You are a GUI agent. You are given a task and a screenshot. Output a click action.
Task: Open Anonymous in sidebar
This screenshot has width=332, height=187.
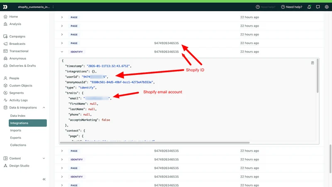17,58
